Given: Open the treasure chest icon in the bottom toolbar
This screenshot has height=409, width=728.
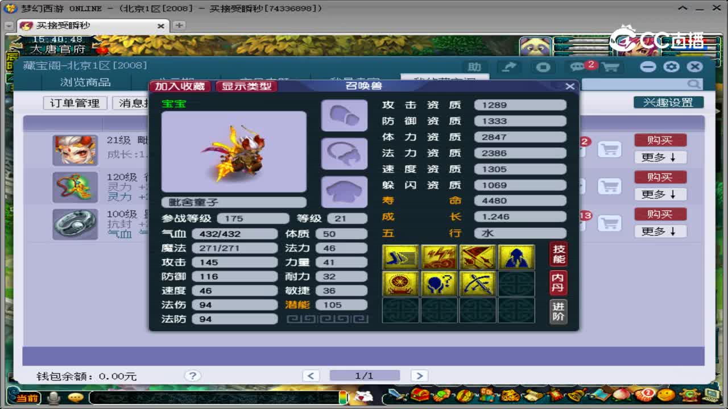Looking at the screenshot, I should tap(421, 395).
